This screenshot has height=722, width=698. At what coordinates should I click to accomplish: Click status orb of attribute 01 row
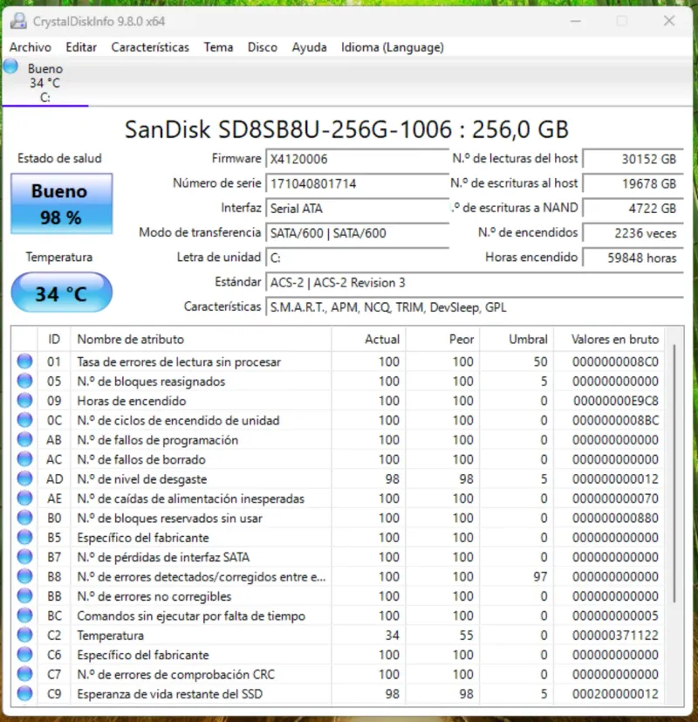coord(24,361)
